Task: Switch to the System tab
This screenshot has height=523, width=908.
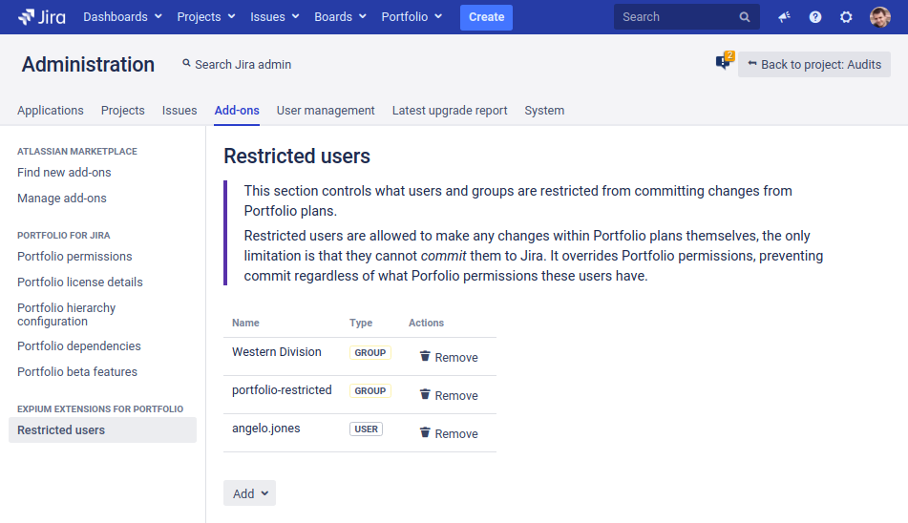Action: tap(544, 111)
